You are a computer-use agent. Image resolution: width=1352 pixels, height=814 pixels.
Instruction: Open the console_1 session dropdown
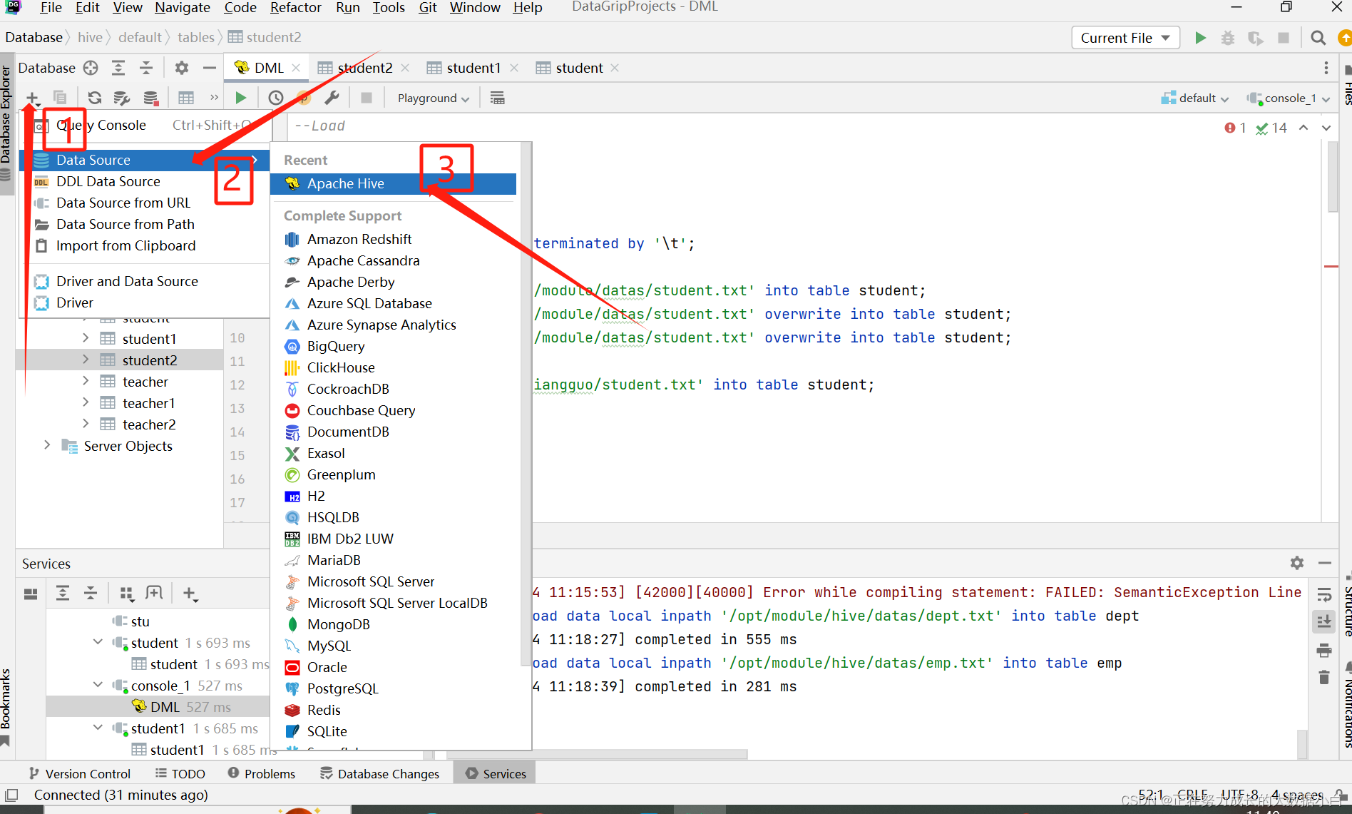1289,98
